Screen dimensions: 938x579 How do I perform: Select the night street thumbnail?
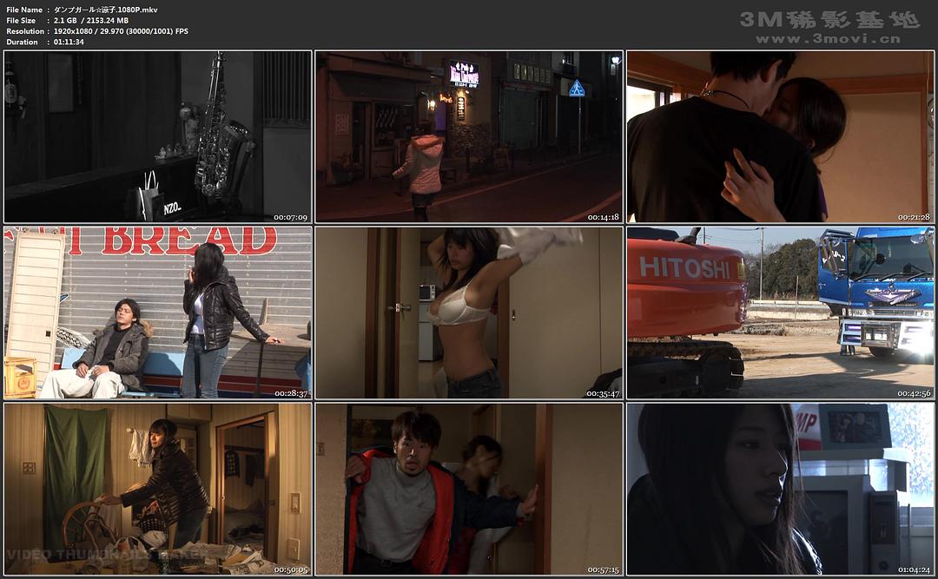point(468,136)
